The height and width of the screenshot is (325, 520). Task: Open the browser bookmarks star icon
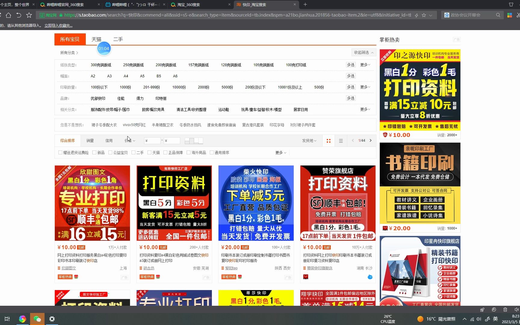[x=29, y=15]
